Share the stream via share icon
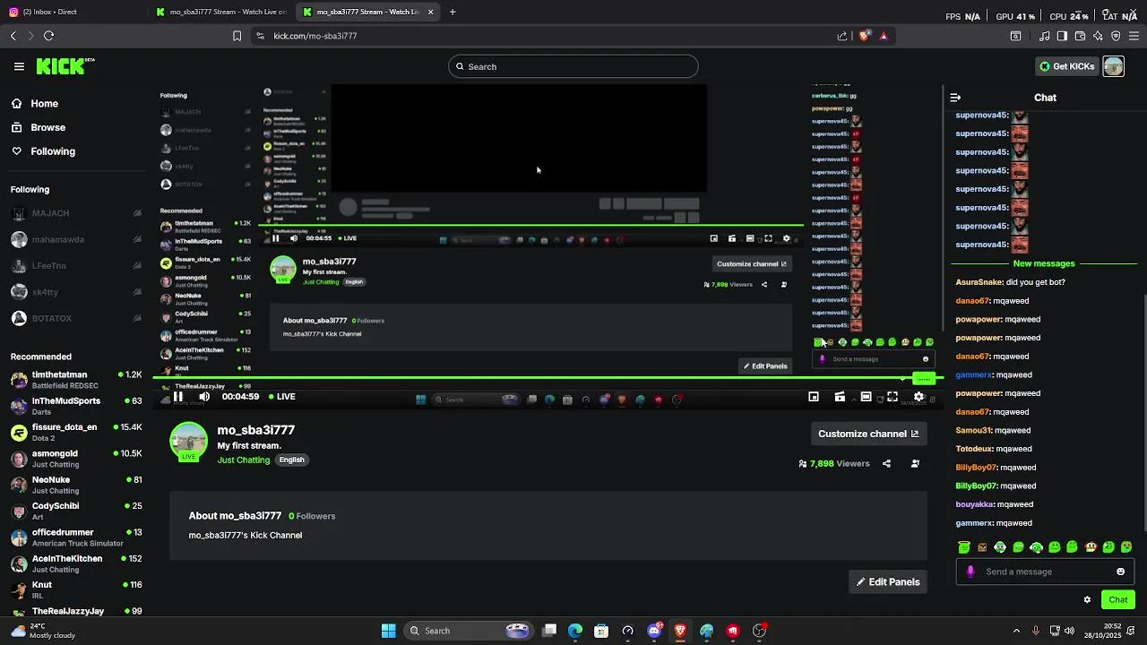The height and width of the screenshot is (645, 1147). click(x=886, y=464)
